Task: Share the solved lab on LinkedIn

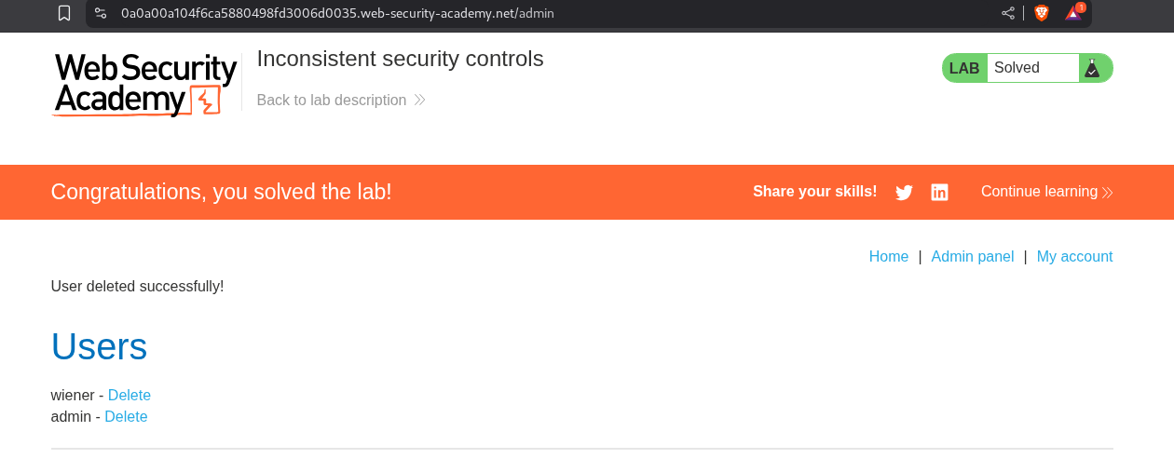Action: coord(939,193)
